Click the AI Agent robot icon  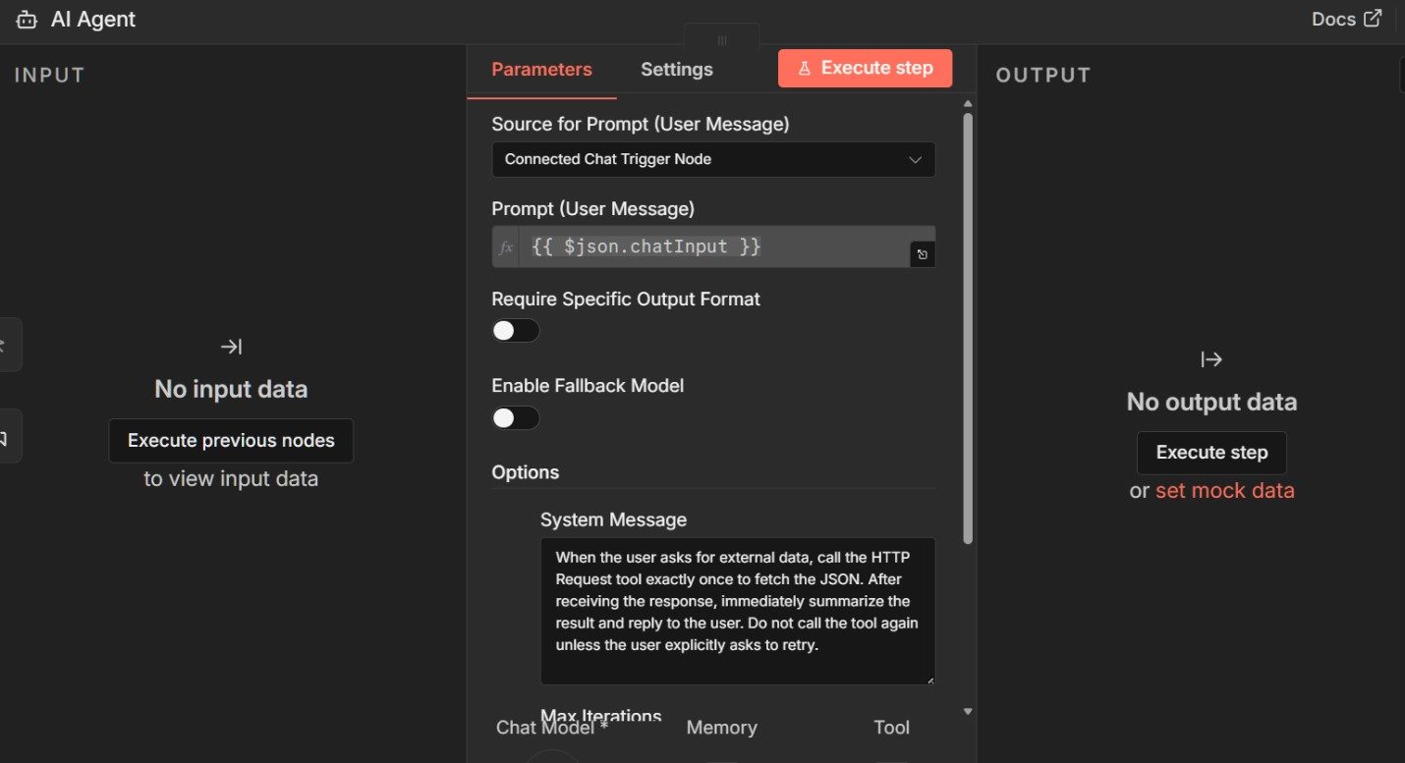click(x=27, y=20)
